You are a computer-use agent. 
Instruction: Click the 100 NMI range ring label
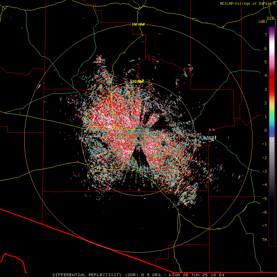[x=138, y=24]
